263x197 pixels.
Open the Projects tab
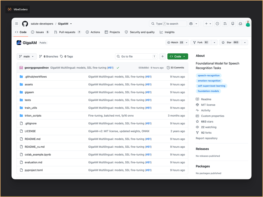(x=112, y=32)
